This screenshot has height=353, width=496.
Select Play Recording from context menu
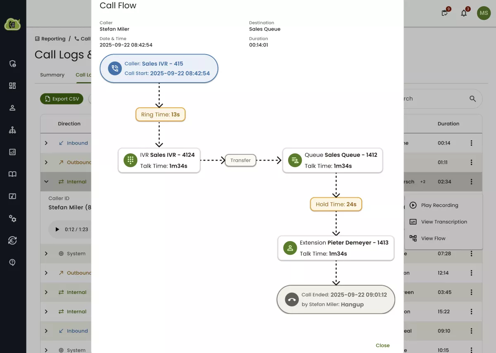(443, 205)
